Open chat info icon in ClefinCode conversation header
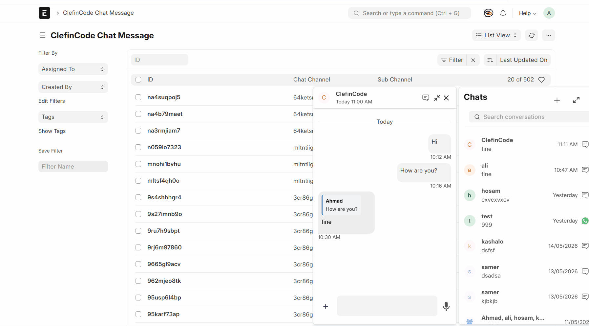Image resolution: width=589 pixels, height=326 pixels. click(x=426, y=98)
